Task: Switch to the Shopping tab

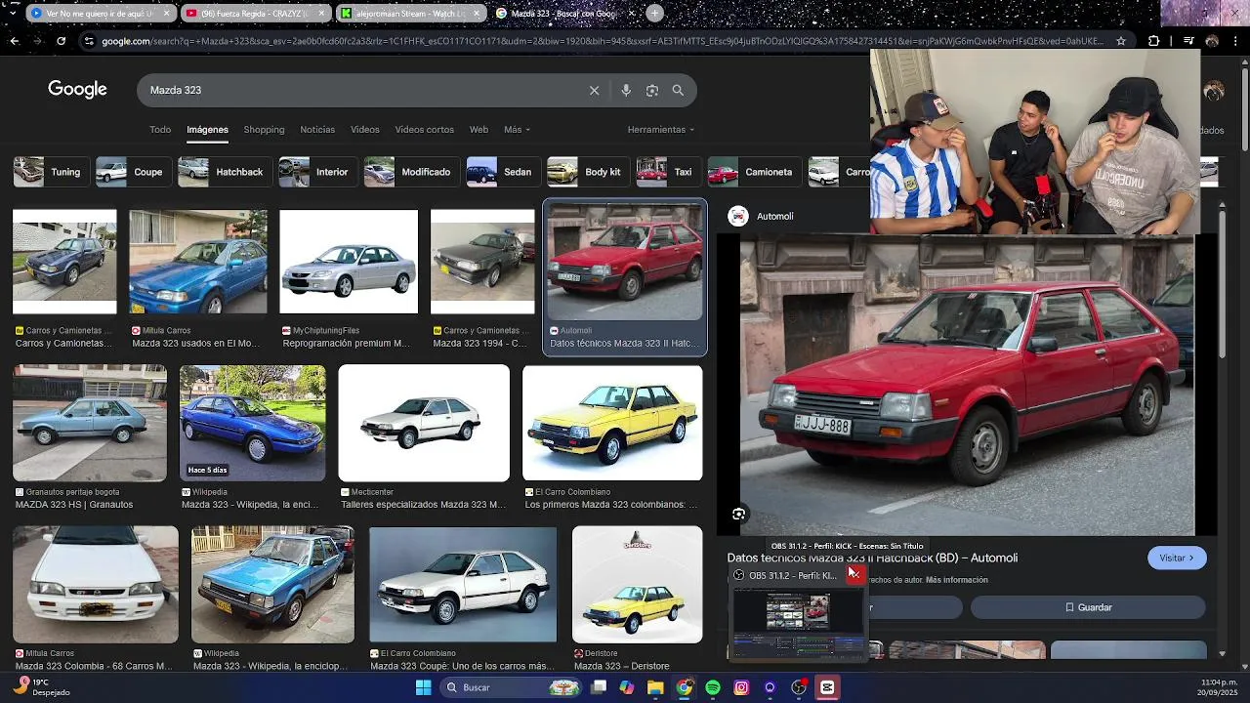Action: coord(264,129)
